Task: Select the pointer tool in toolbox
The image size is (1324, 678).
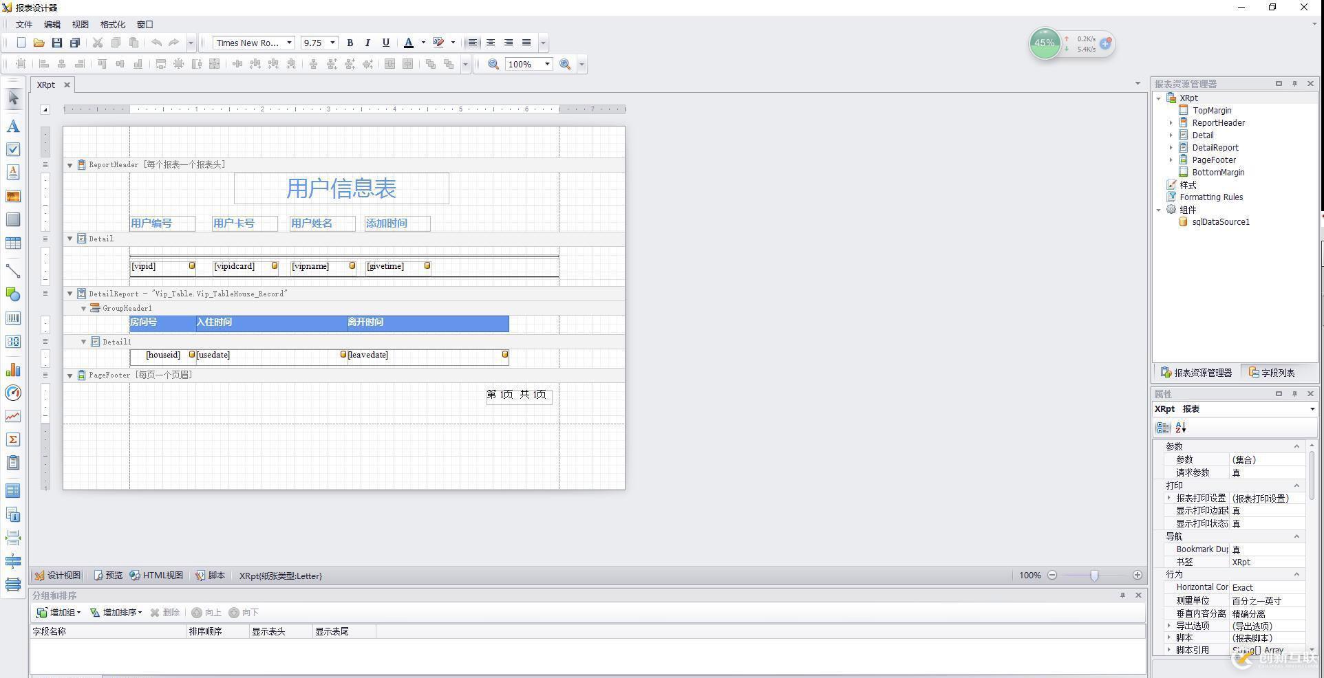Action: 13,98
